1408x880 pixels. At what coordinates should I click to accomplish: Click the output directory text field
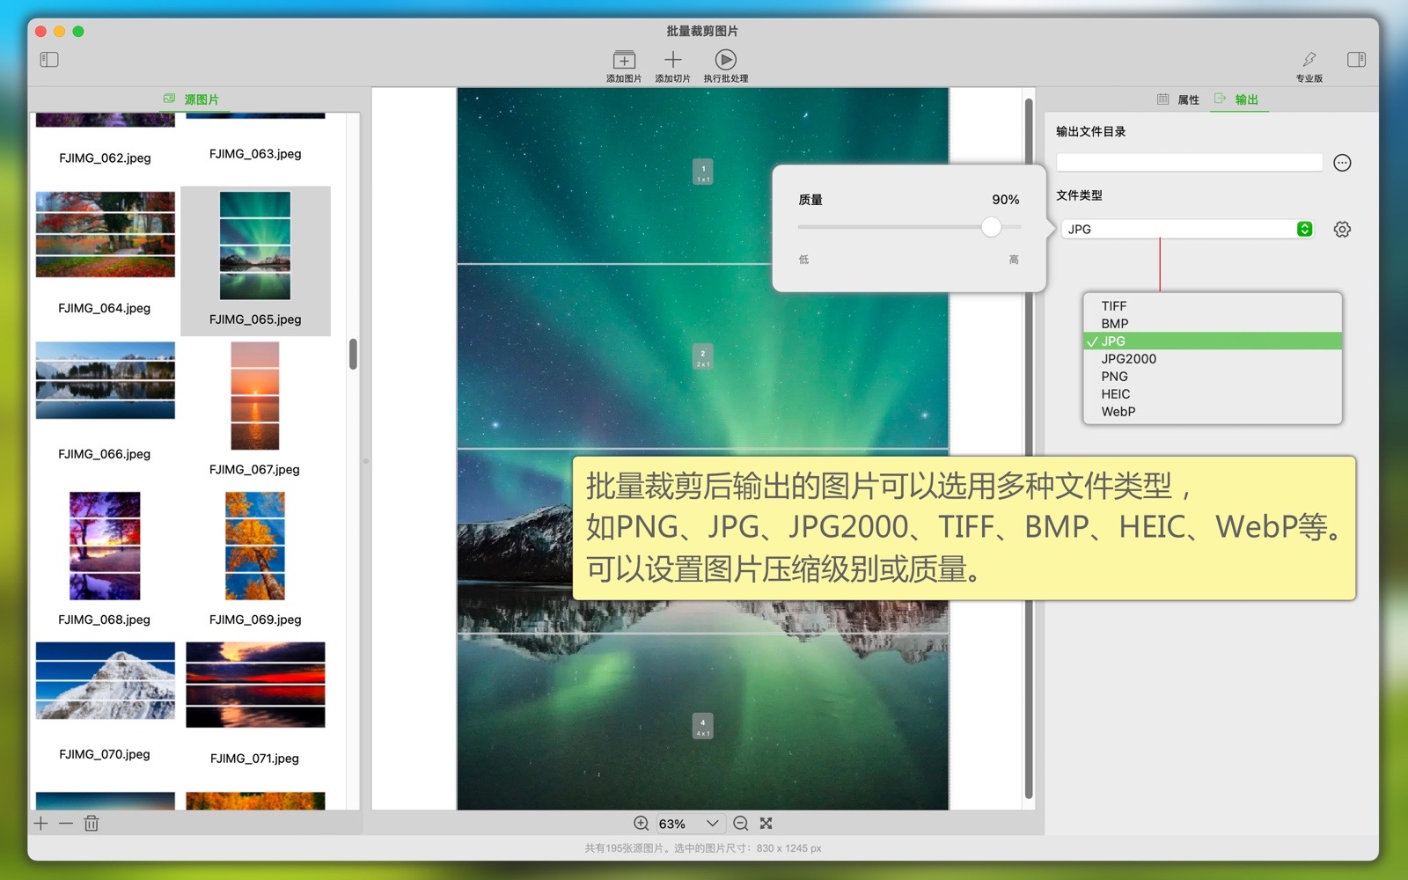1189,163
